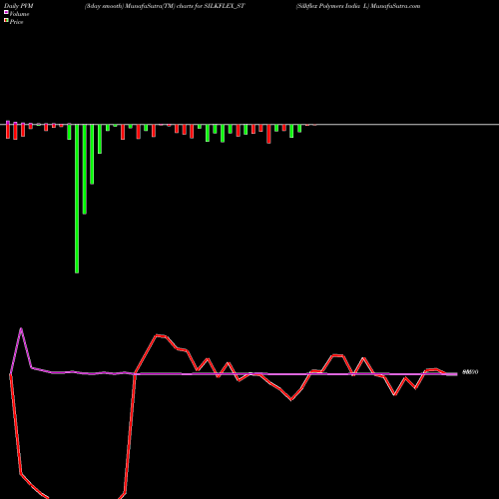The image size is (499, 499).
Task: Click the peak of the purple volume line
Action: [x=21, y=328]
